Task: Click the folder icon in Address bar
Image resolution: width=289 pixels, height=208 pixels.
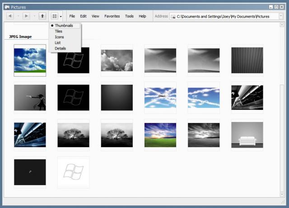Action: click(173, 17)
